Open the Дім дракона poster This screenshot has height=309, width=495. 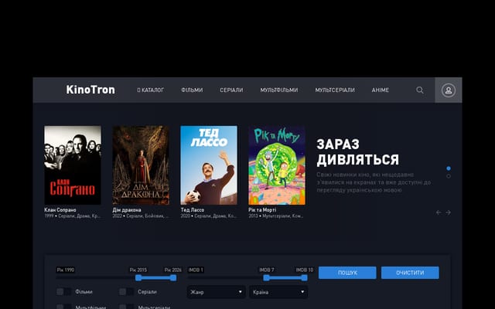(141, 165)
